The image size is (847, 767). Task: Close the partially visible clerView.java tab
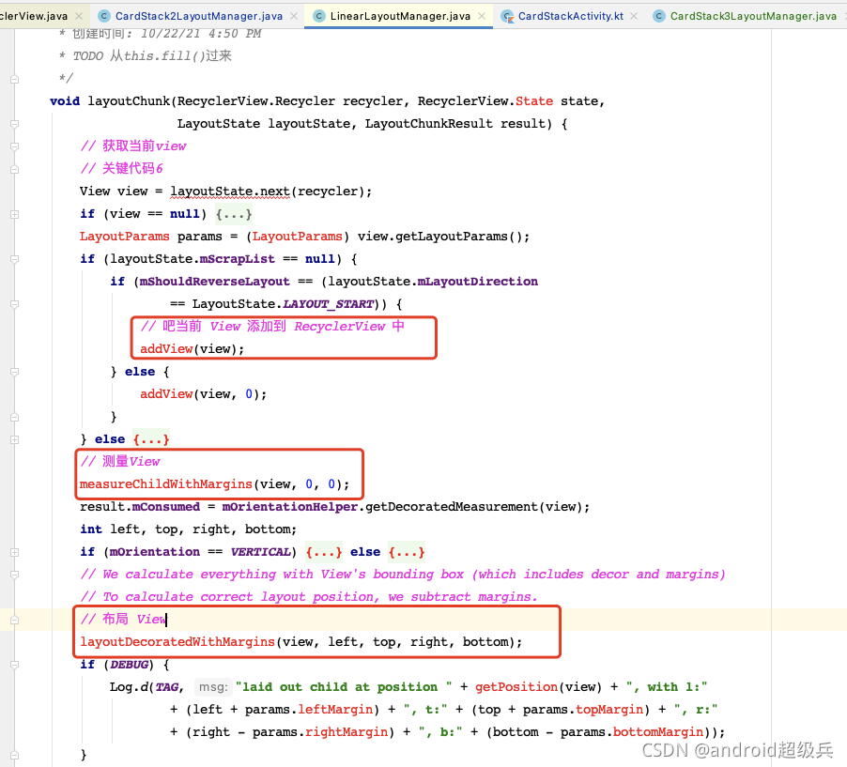(79, 16)
